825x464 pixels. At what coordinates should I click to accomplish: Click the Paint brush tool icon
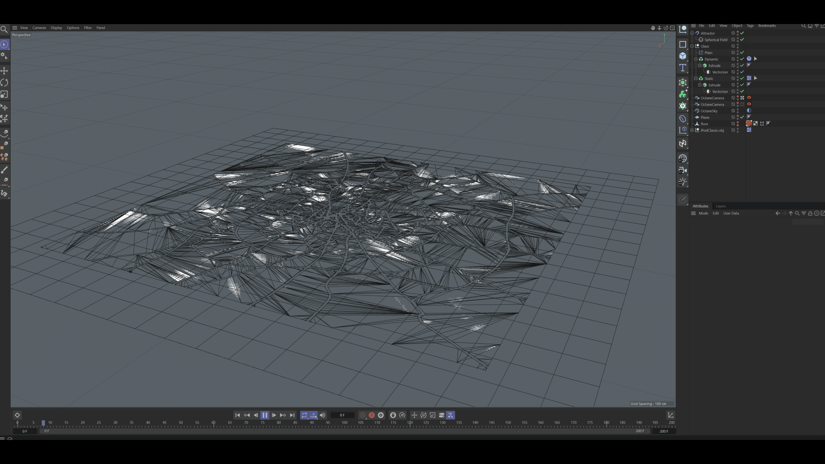click(4, 170)
